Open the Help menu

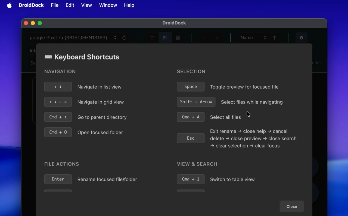pyautogui.click(x=129, y=5)
